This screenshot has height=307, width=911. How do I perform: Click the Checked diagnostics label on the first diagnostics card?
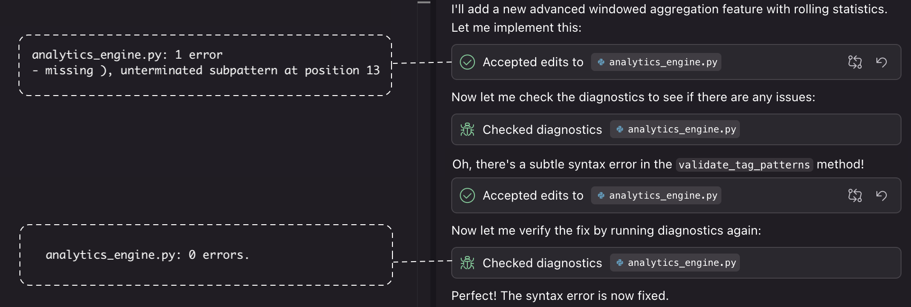[542, 129]
